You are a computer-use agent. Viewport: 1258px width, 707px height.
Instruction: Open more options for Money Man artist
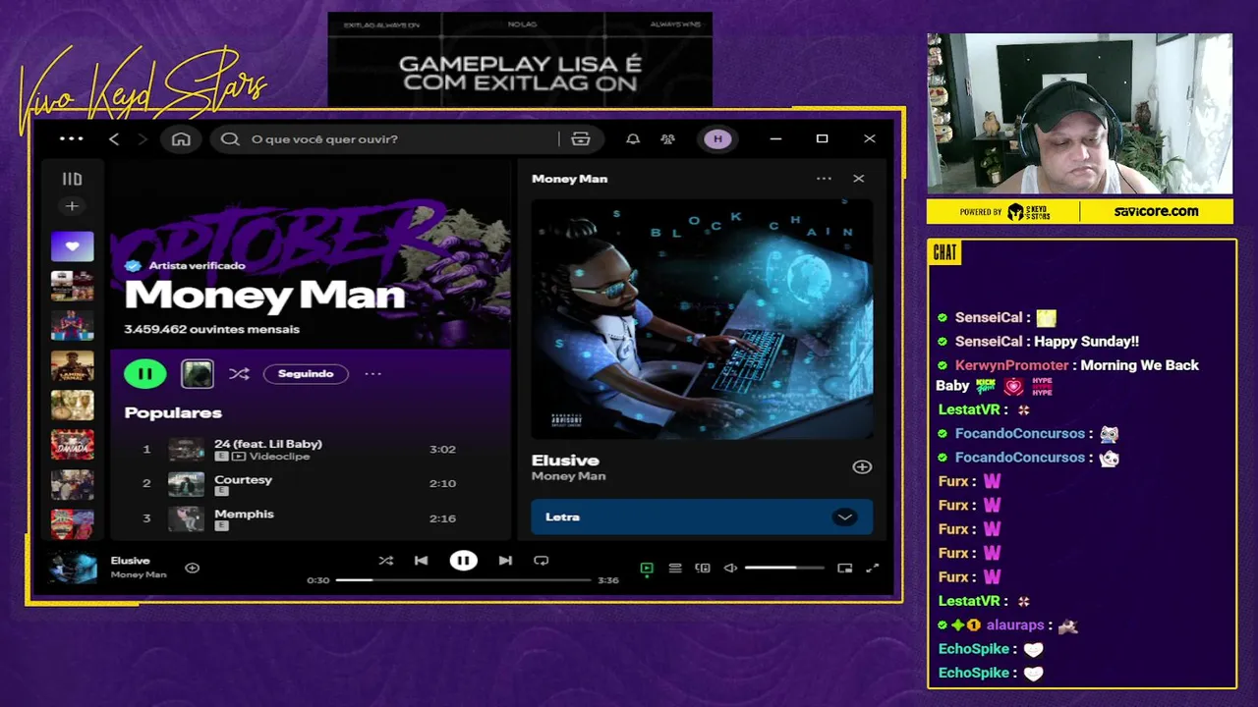point(372,373)
